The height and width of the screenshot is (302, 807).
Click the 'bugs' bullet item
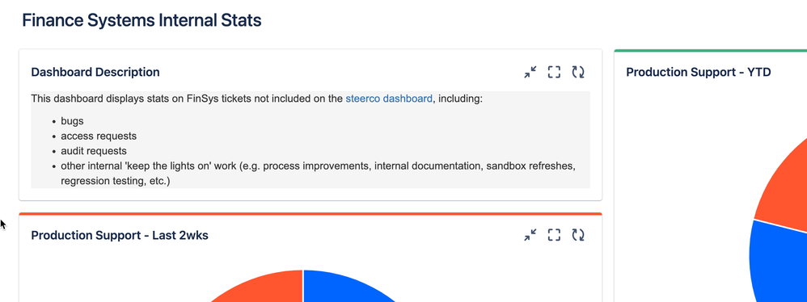tap(72, 122)
